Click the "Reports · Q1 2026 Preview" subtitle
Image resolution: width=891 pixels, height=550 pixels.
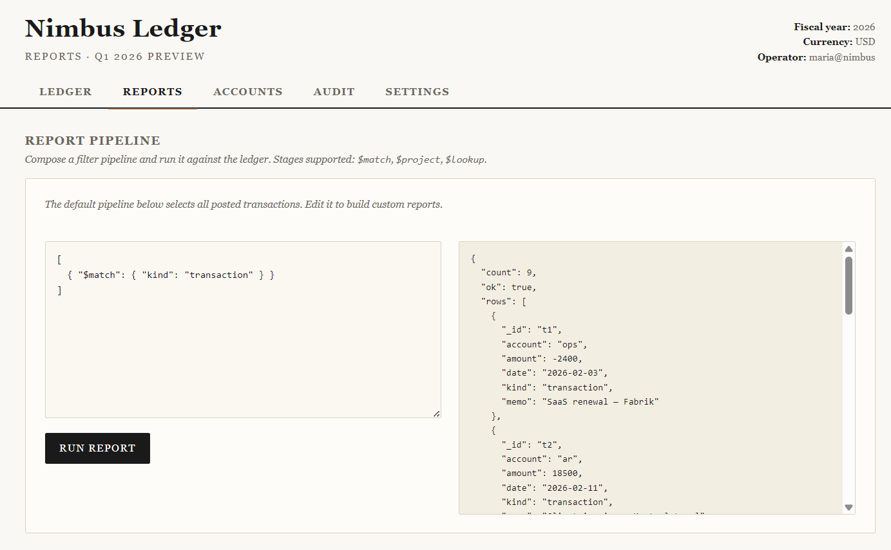[115, 57]
